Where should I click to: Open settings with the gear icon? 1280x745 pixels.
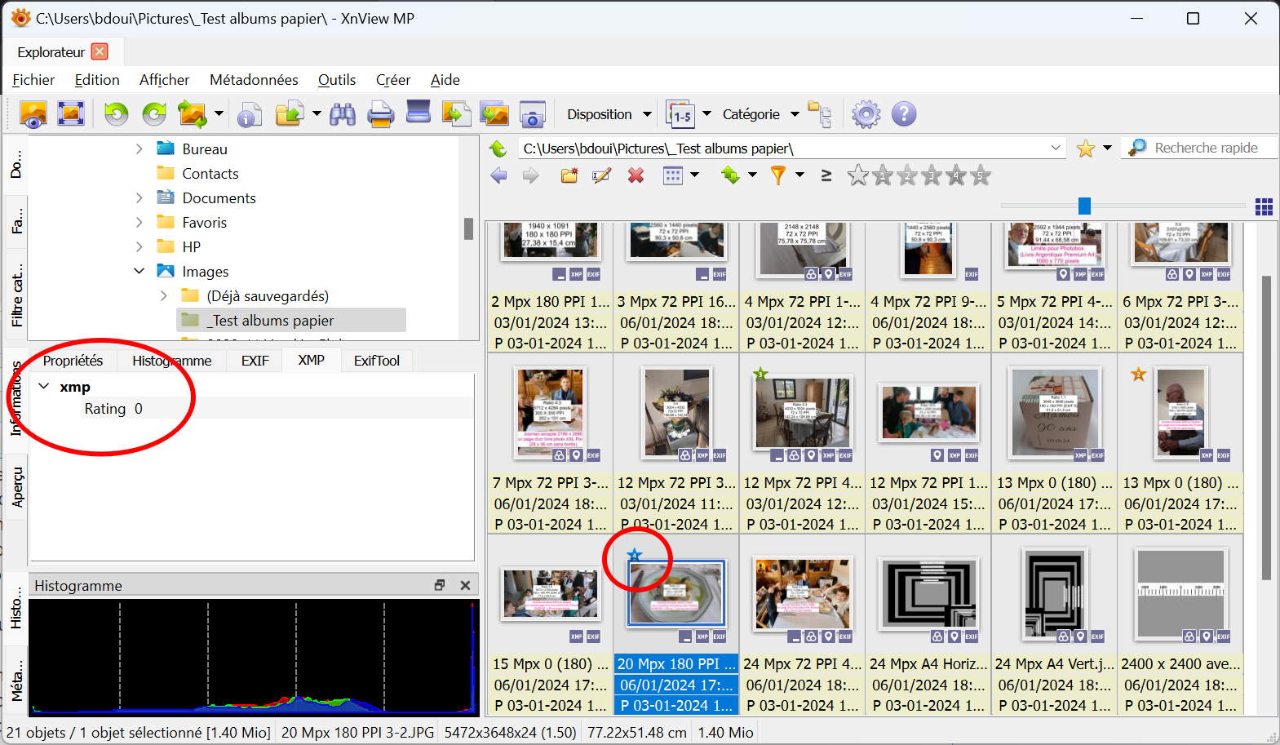pos(866,114)
